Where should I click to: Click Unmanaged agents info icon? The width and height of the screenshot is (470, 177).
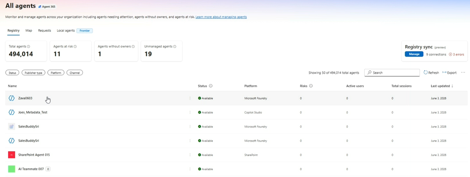click(x=175, y=47)
